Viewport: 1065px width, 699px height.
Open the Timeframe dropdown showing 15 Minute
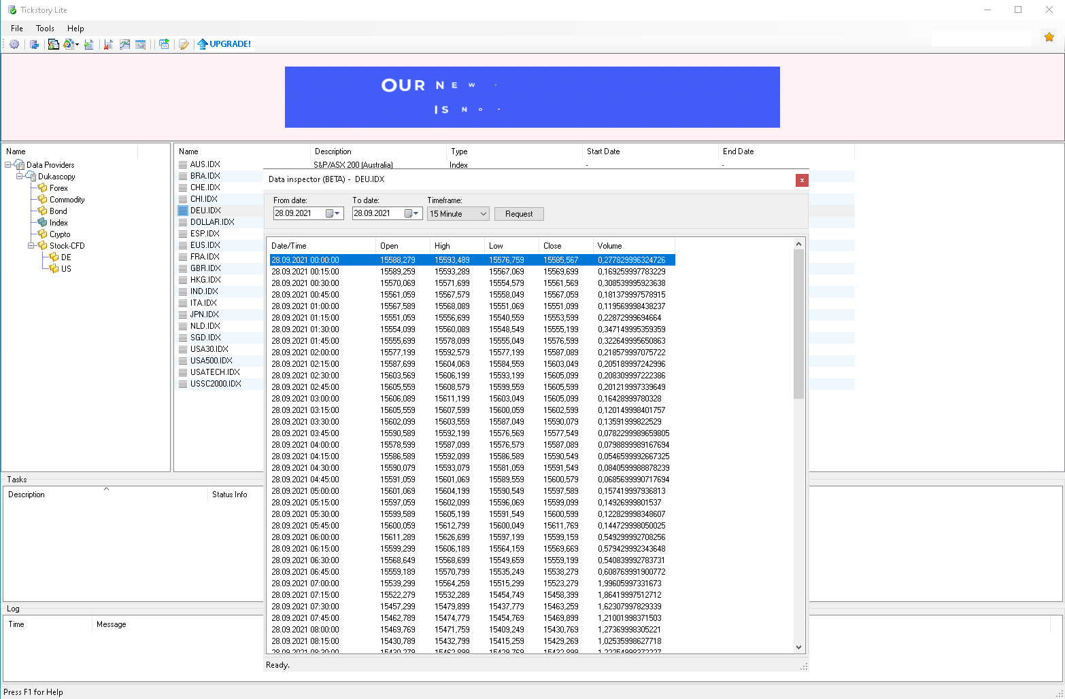point(458,213)
